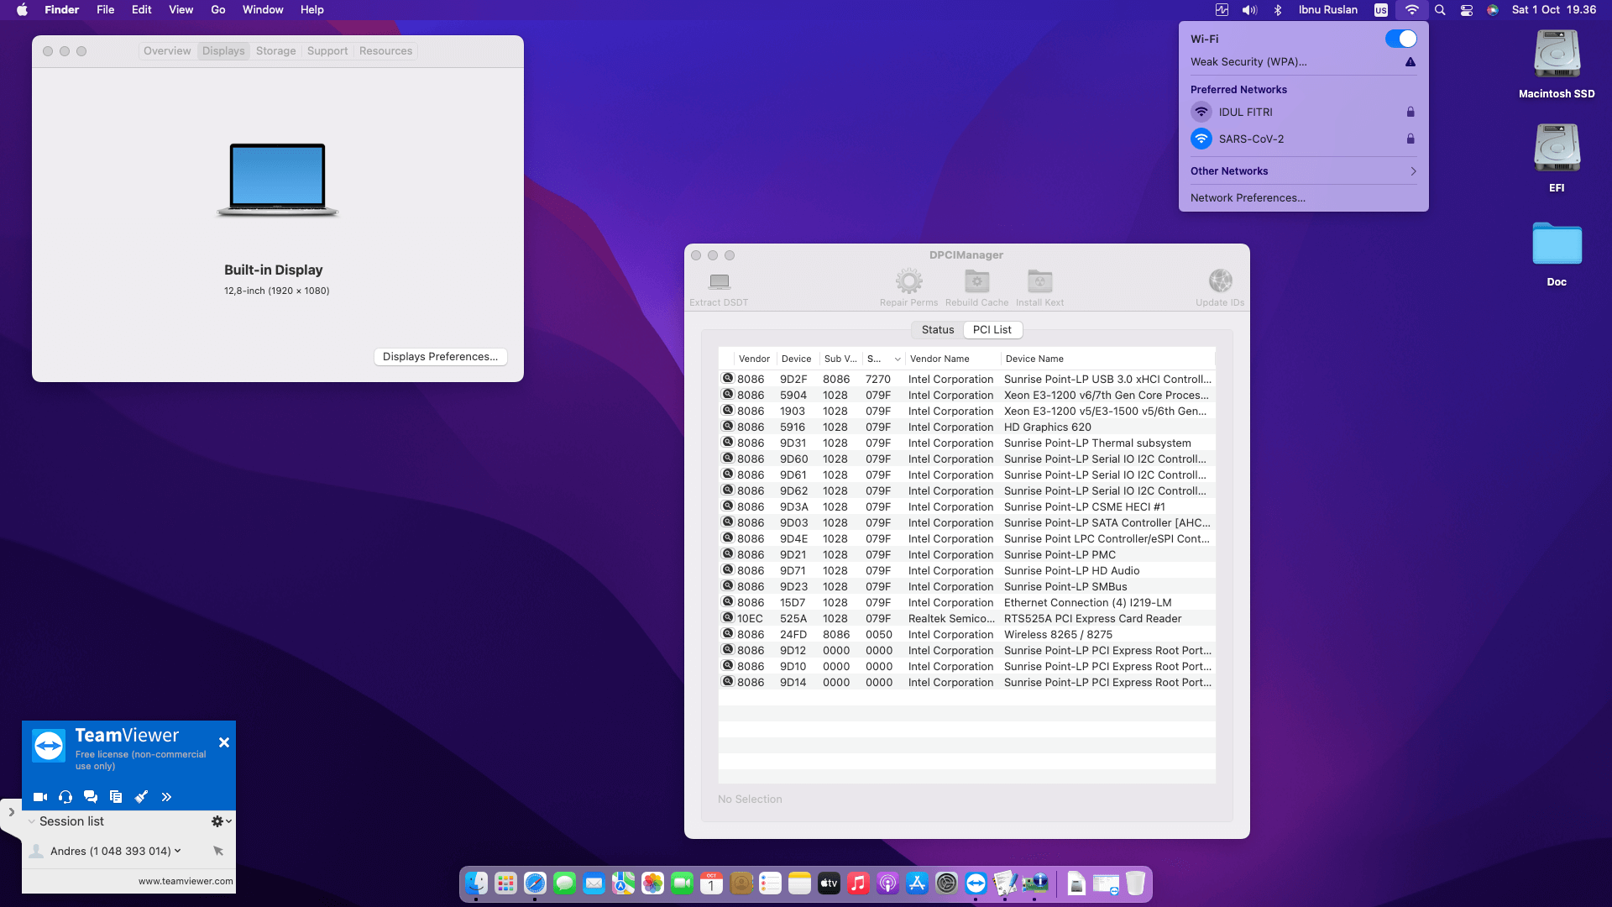This screenshot has width=1612, height=907.
Task: Select the SARS-CoV-2 network
Action: click(1303, 139)
